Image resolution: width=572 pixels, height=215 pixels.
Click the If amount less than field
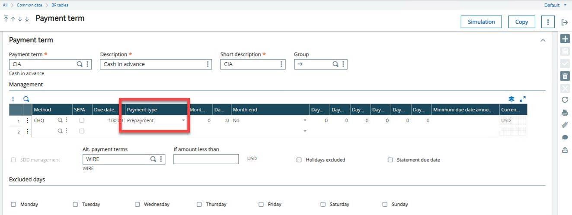[206, 159]
